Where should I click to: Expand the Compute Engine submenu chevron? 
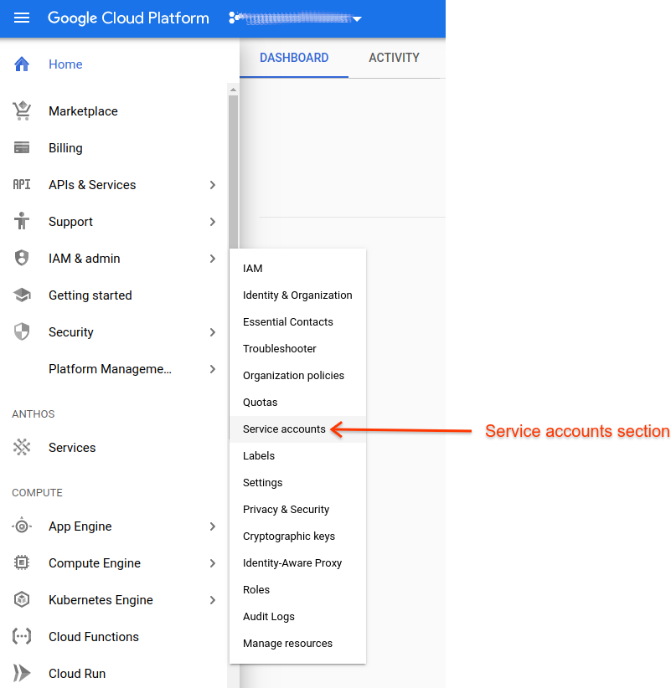pos(213,563)
